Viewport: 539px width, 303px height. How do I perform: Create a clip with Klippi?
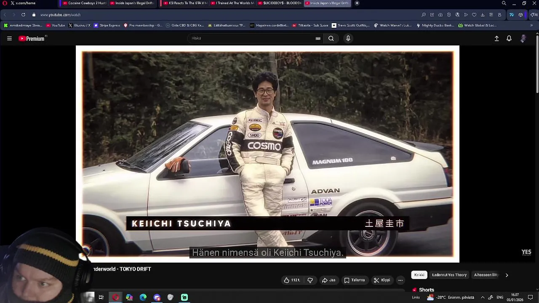(382, 280)
